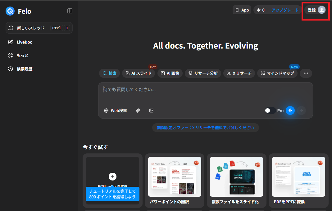Expand the もっと sidebar menu
This screenshot has width=332, height=211.
[22, 55]
